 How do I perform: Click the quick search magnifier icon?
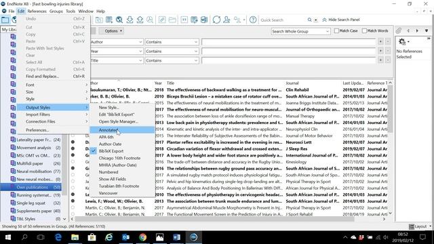(309, 20)
